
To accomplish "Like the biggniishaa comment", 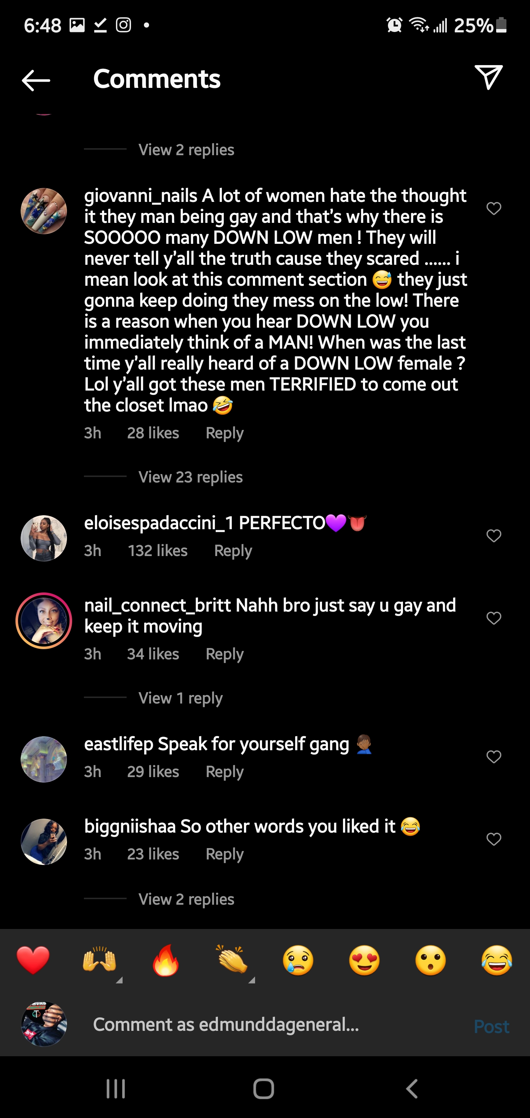I will click(x=494, y=839).
